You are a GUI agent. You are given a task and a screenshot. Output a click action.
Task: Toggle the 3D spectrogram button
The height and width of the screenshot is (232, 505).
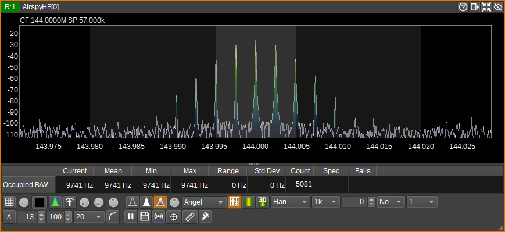[263, 202]
